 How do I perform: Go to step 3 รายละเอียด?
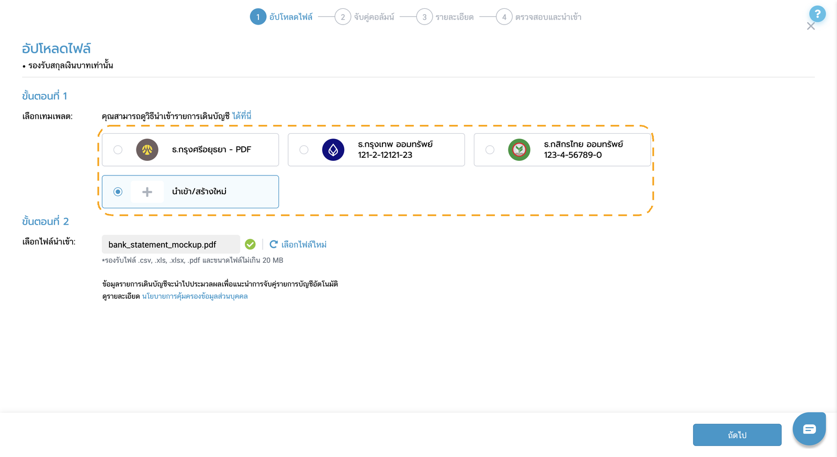pyautogui.click(x=445, y=17)
